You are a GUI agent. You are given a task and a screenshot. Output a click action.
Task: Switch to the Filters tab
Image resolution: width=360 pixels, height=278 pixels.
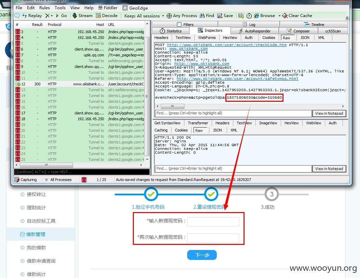click(x=185, y=24)
